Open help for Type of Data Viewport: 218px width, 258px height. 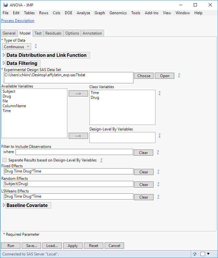[36, 46]
